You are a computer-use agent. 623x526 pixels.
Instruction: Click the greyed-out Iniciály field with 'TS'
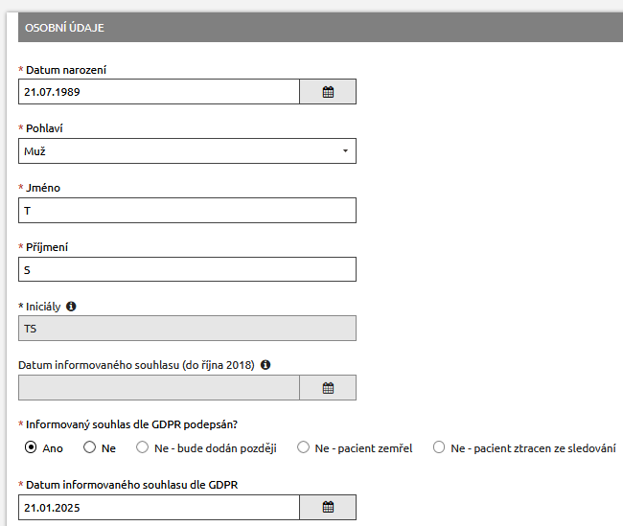tap(187, 329)
